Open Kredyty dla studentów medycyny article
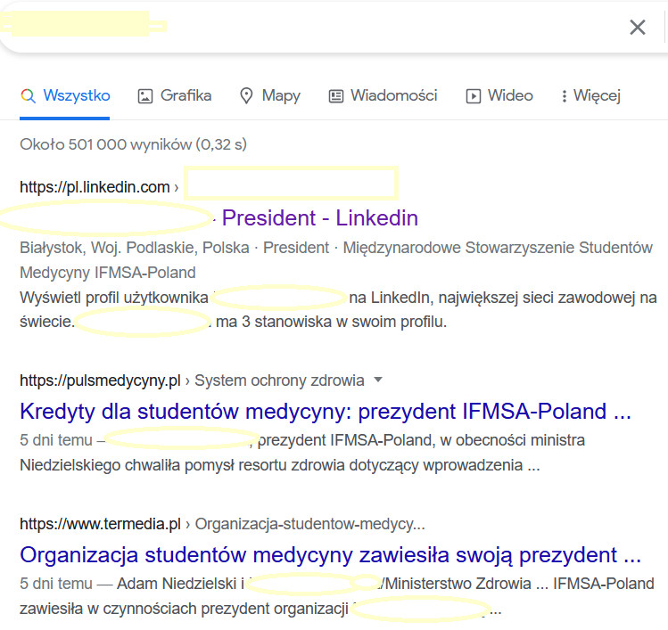Screen dimensions: 668x630 pos(326,412)
